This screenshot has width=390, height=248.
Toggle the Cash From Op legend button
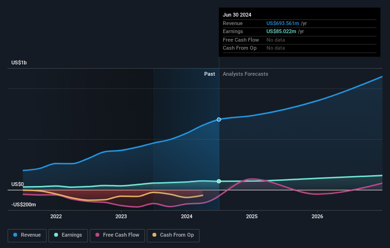[173, 235]
